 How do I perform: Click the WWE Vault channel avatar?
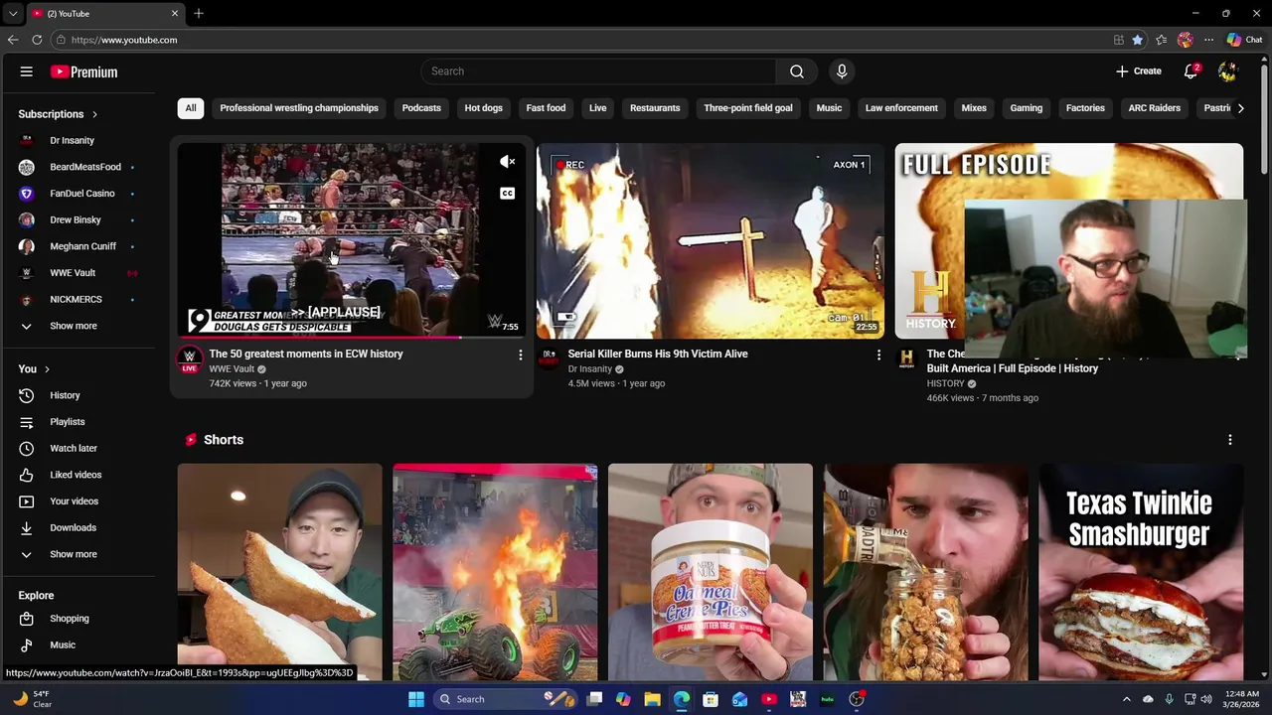point(189,359)
